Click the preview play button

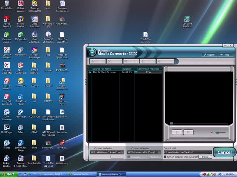[177, 132]
